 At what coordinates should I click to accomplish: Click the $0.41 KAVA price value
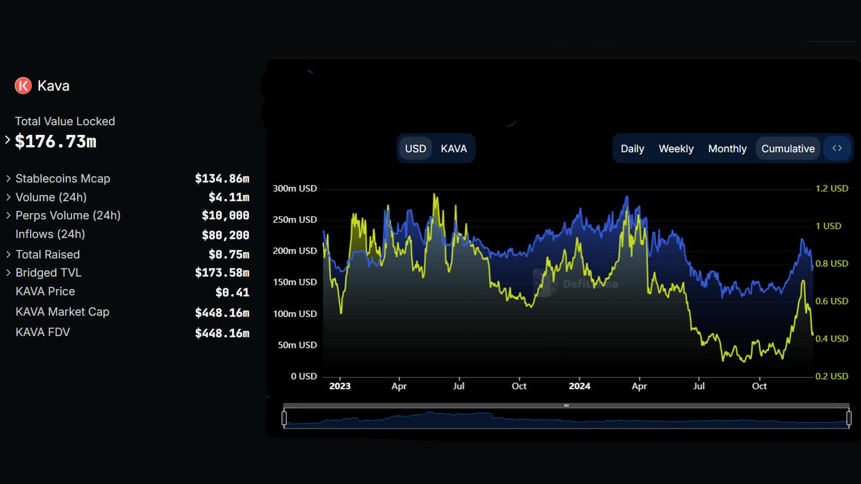click(233, 292)
